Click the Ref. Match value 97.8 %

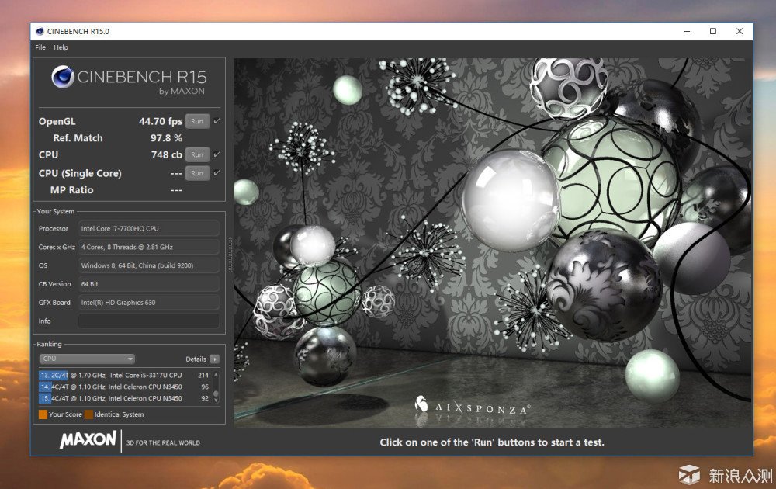click(166, 138)
